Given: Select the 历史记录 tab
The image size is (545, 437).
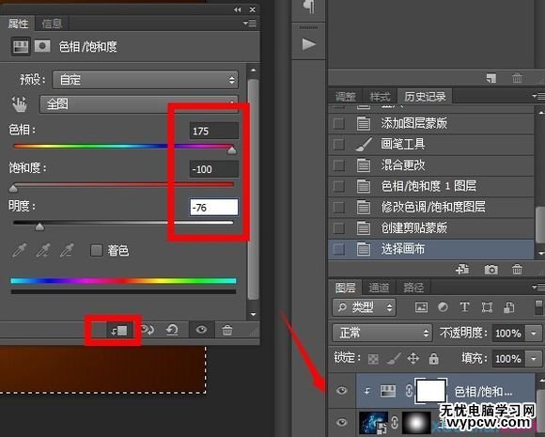Looking at the screenshot, I should (x=425, y=97).
